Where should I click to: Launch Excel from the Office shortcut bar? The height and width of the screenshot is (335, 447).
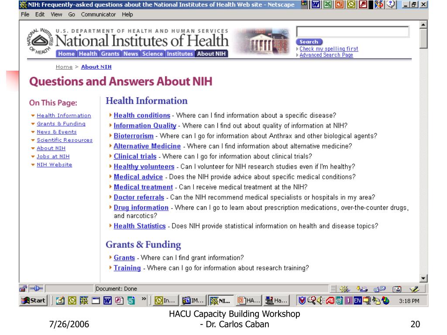tap(327, 4)
